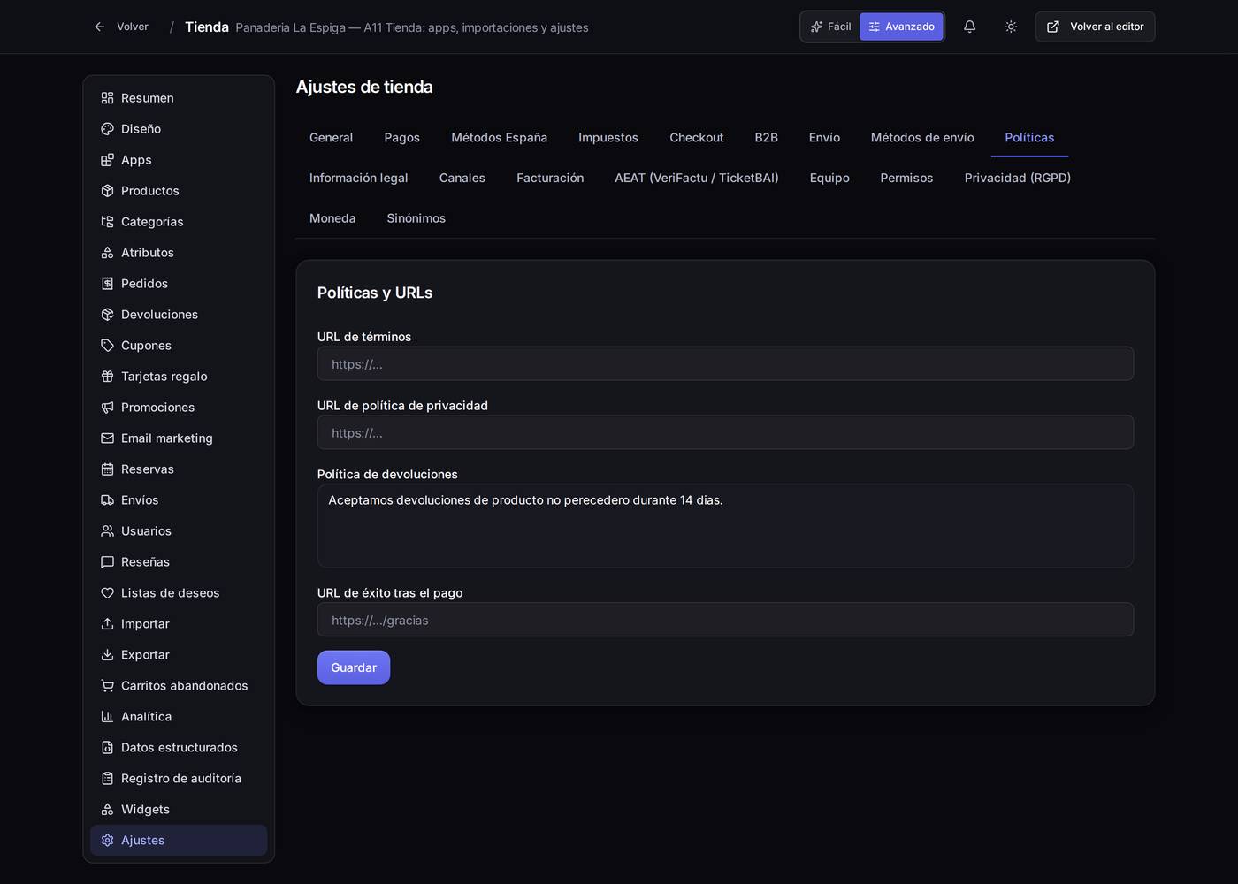Open the Métodos España tab
This screenshot has height=884, width=1238.
pyautogui.click(x=499, y=138)
